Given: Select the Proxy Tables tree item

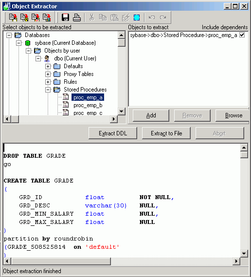Looking at the screenshot, I should 78,74.
